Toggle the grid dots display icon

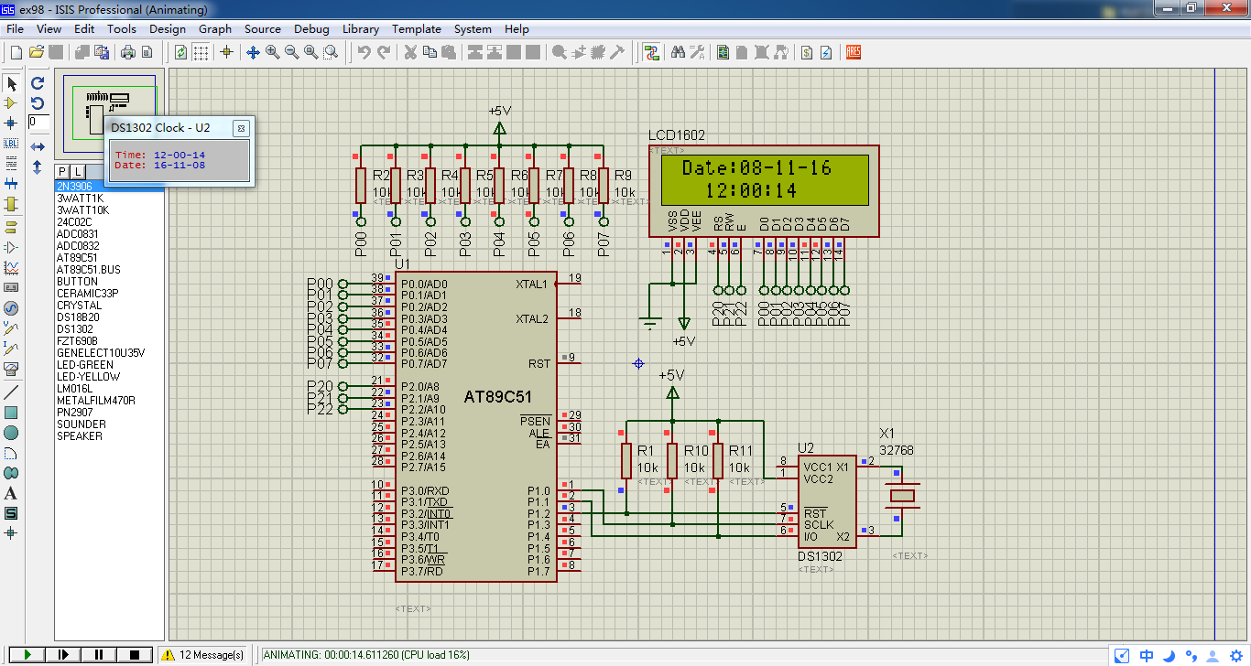click(200, 52)
